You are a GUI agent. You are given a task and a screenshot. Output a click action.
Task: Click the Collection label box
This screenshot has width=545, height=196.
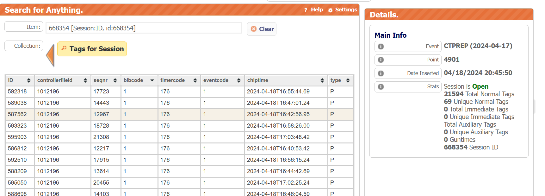tap(24, 46)
